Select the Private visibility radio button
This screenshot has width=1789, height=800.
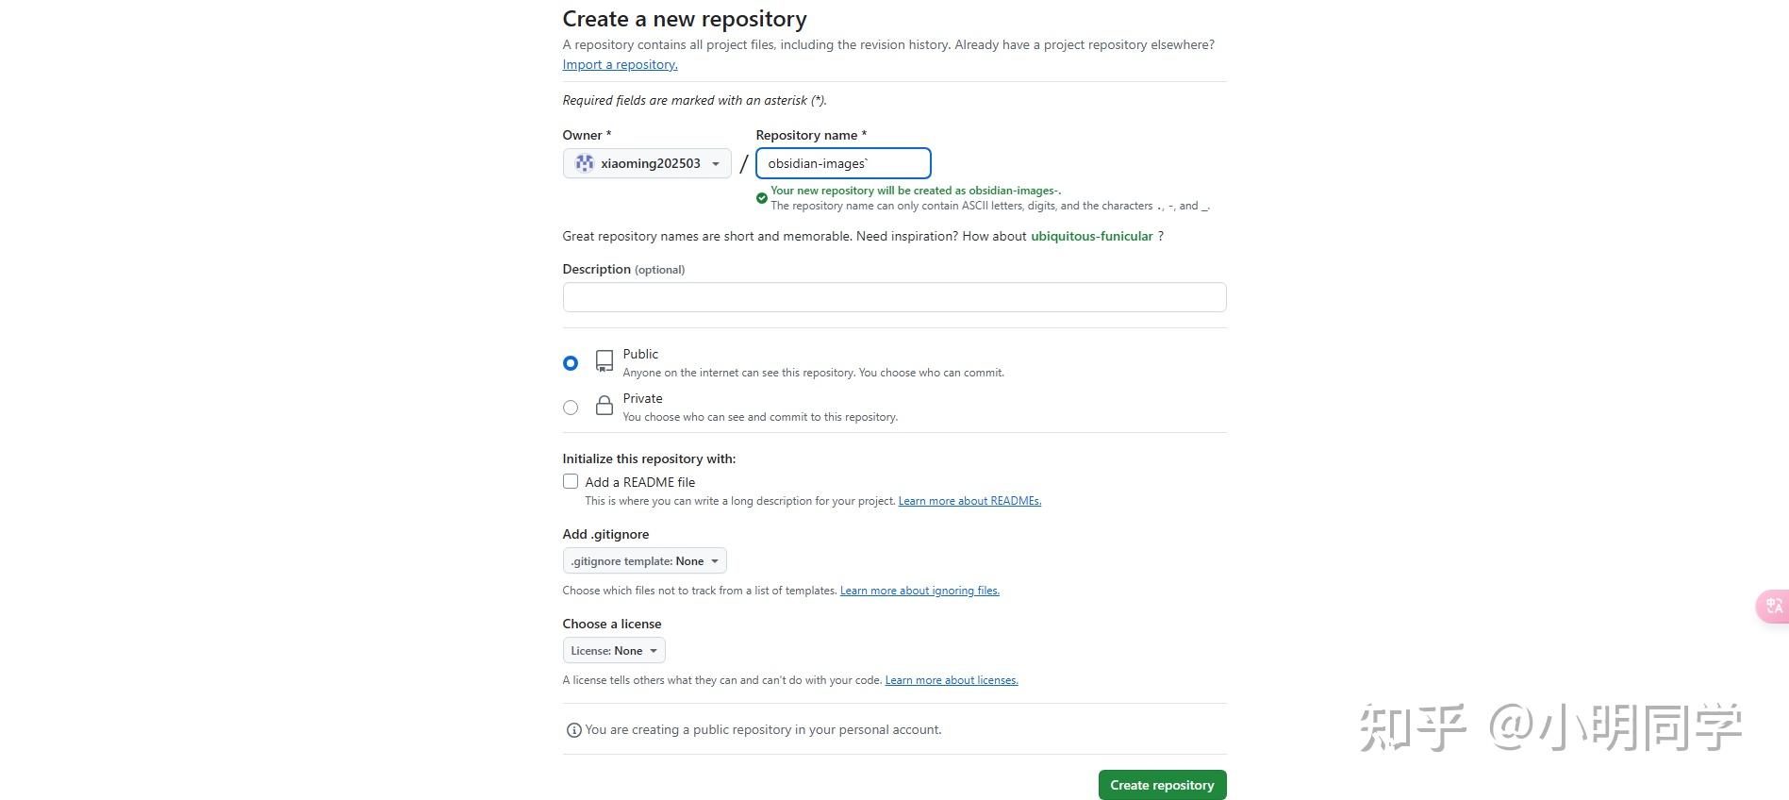(571, 408)
